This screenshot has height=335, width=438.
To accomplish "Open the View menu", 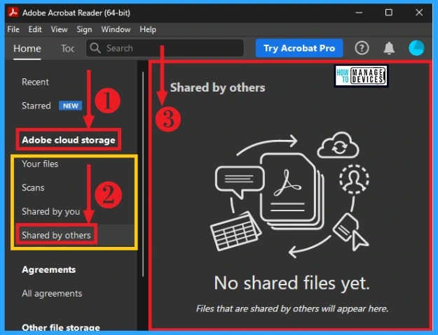I will 60,29.
